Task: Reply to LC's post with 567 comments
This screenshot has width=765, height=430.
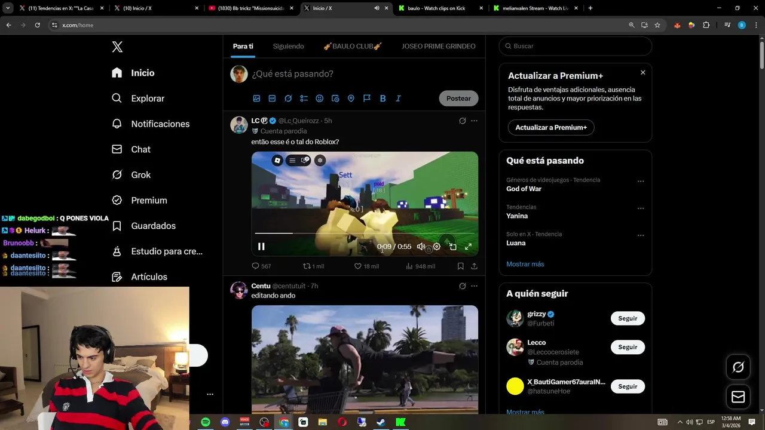Action: (x=261, y=266)
